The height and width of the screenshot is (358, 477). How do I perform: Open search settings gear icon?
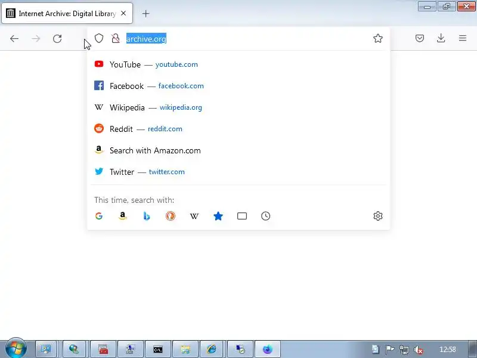pyautogui.click(x=378, y=216)
